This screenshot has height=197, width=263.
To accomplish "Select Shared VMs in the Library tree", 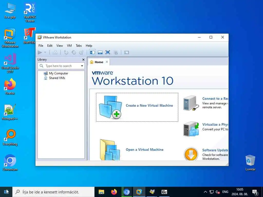I will coord(54,78).
